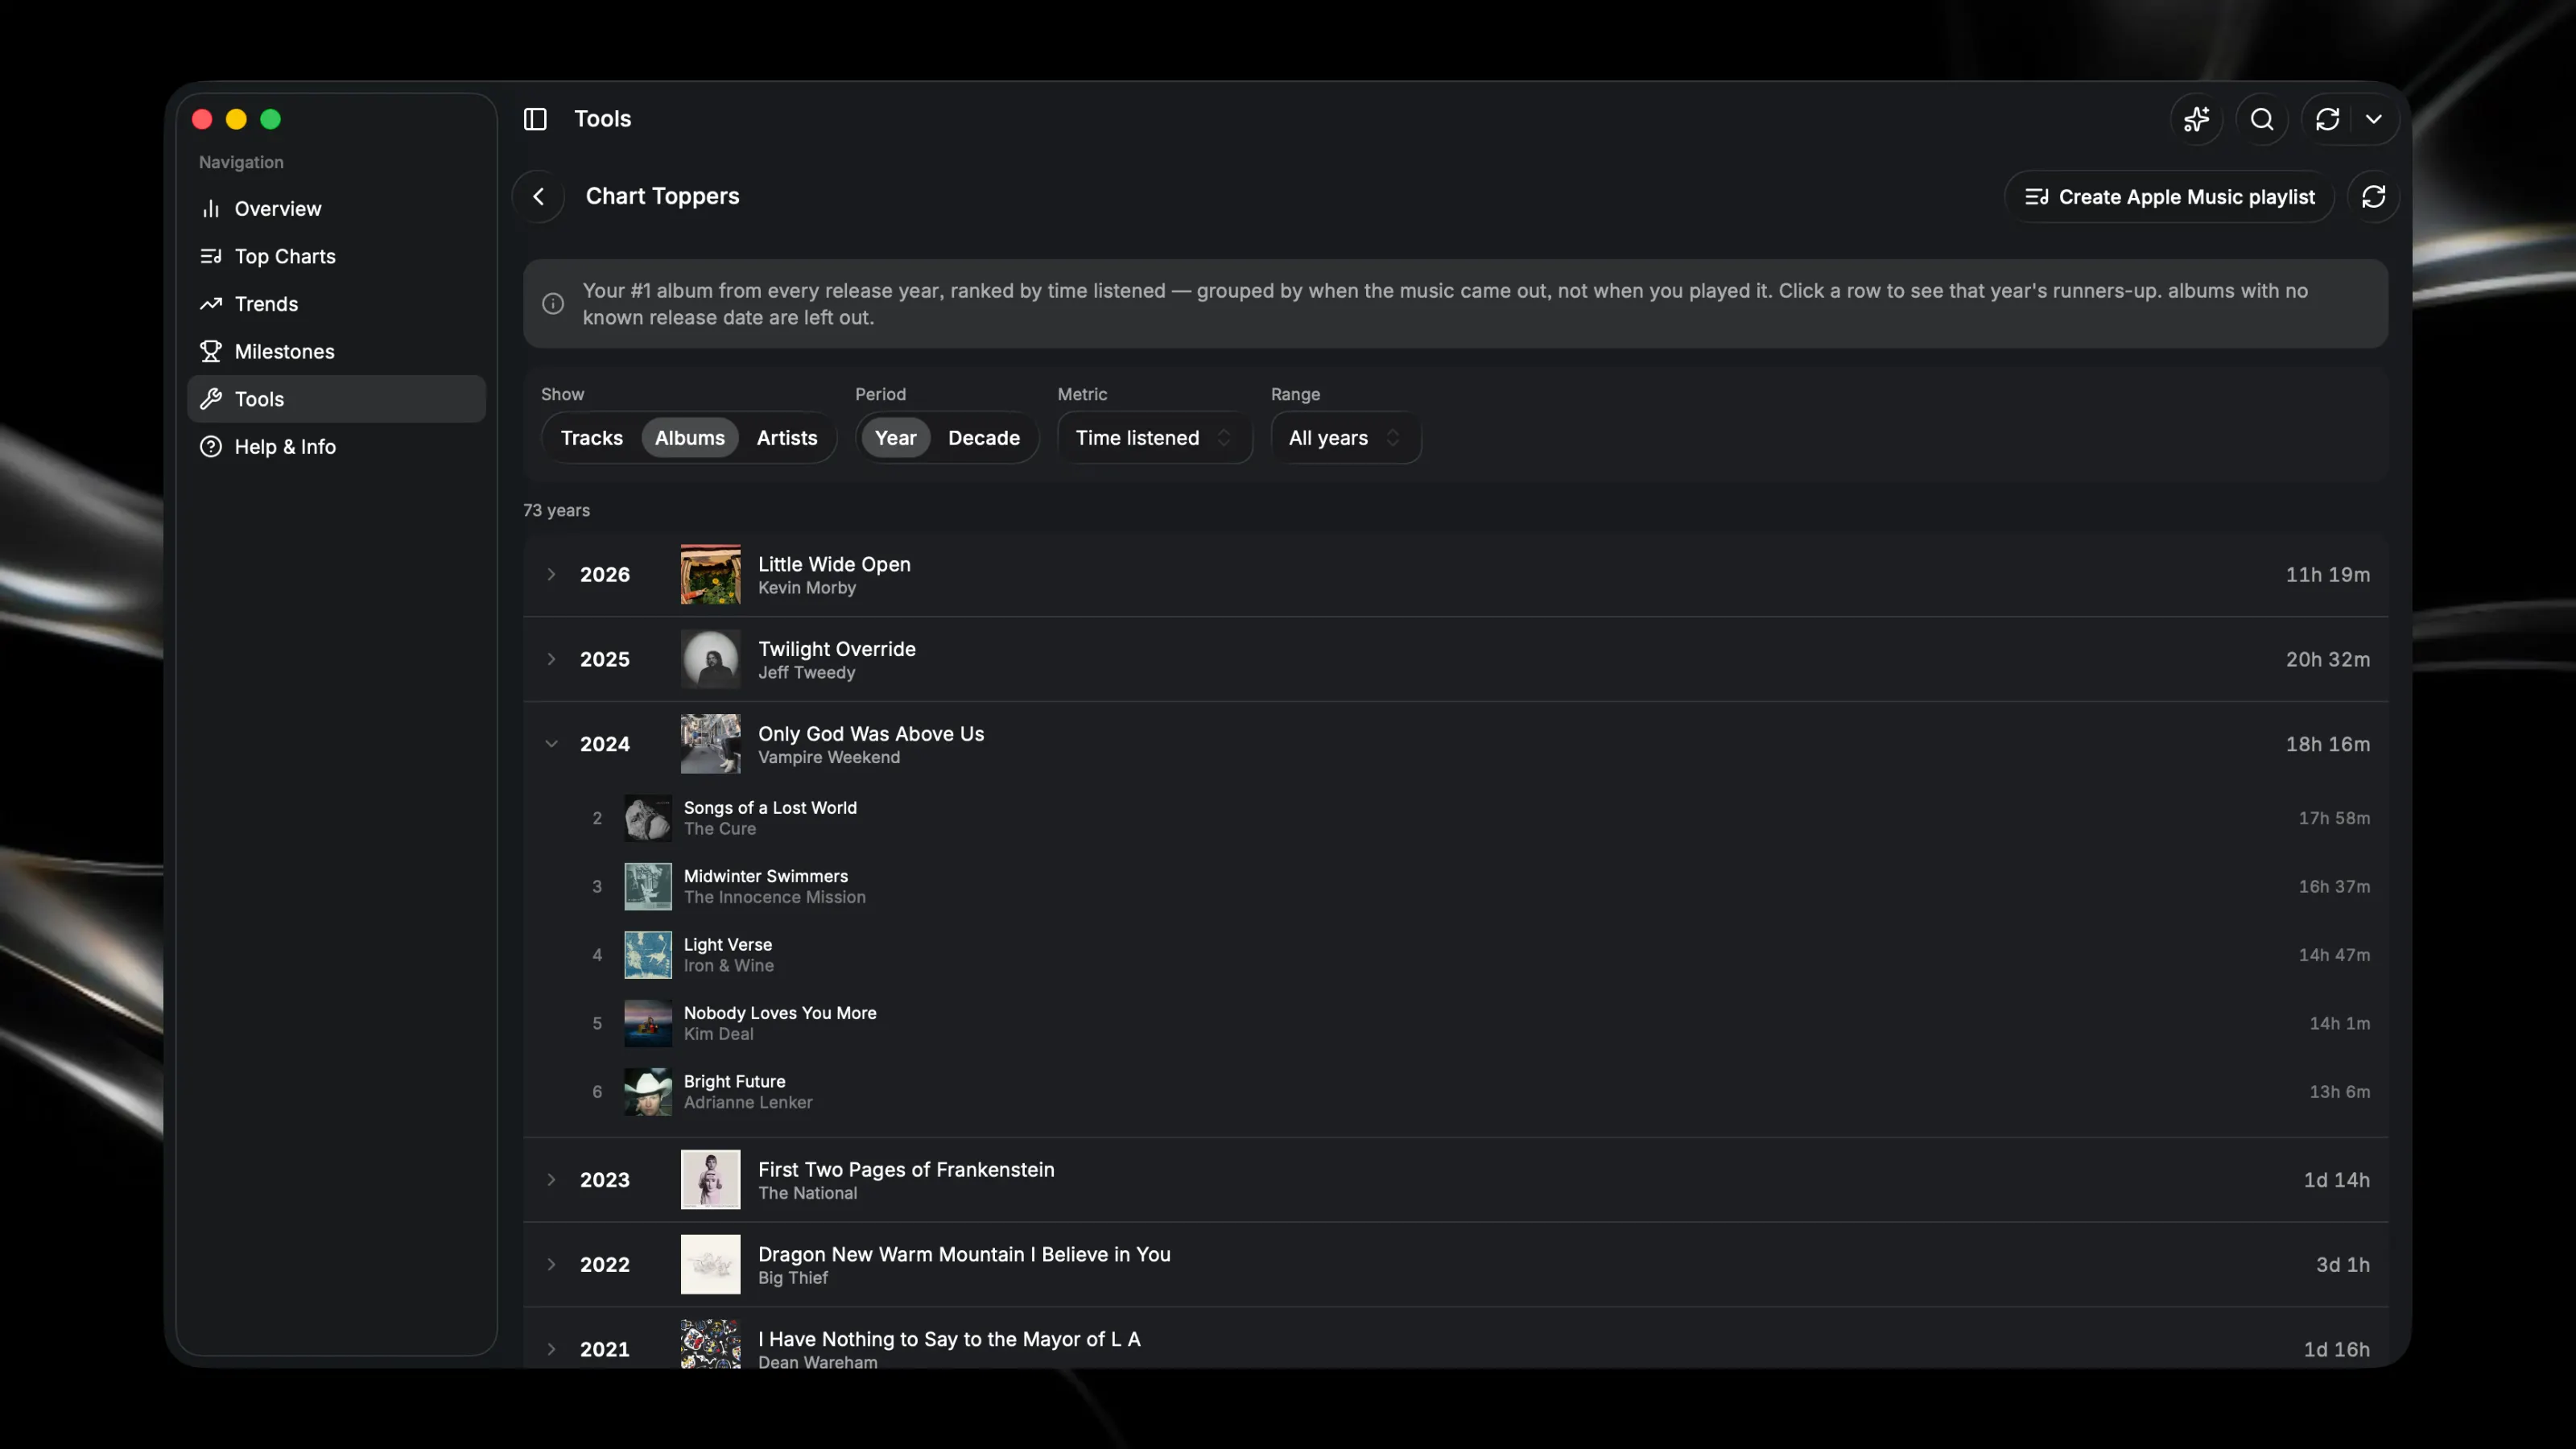
Task: Click 'Songs of a Lost World' title
Action: 770,807
